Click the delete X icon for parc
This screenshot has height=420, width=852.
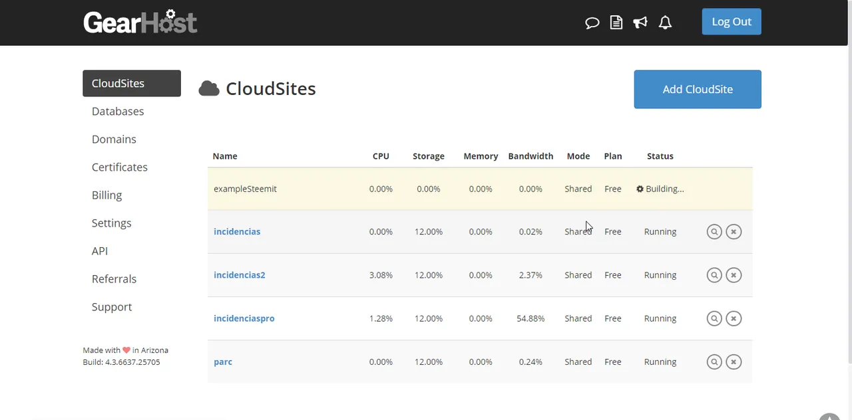734,362
